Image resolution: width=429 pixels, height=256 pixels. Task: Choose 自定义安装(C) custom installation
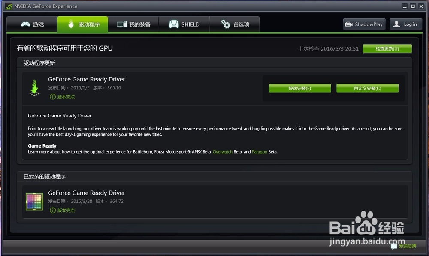point(368,88)
